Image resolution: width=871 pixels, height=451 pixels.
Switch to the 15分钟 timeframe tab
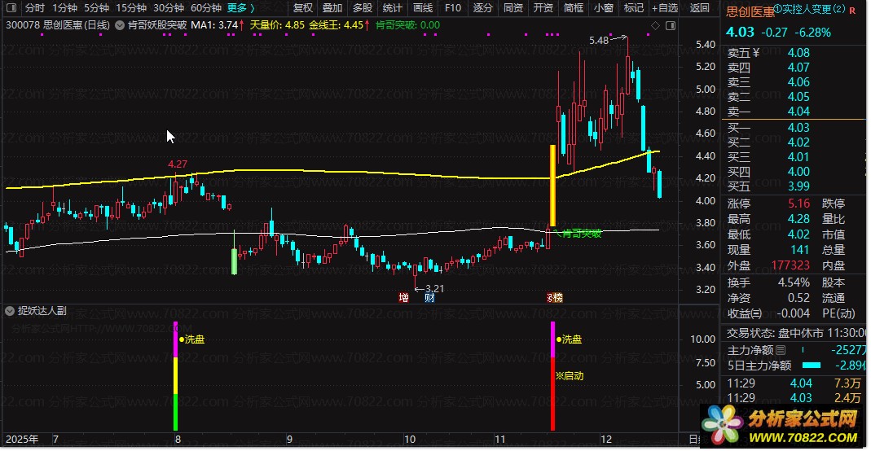(x=131, y=8)
